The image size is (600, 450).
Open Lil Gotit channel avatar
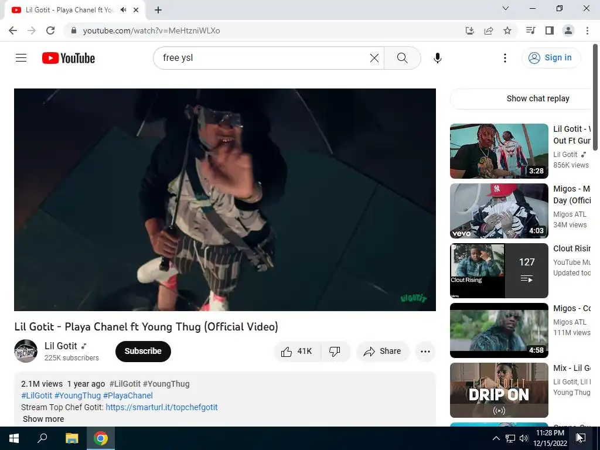(x=26, y=351)
